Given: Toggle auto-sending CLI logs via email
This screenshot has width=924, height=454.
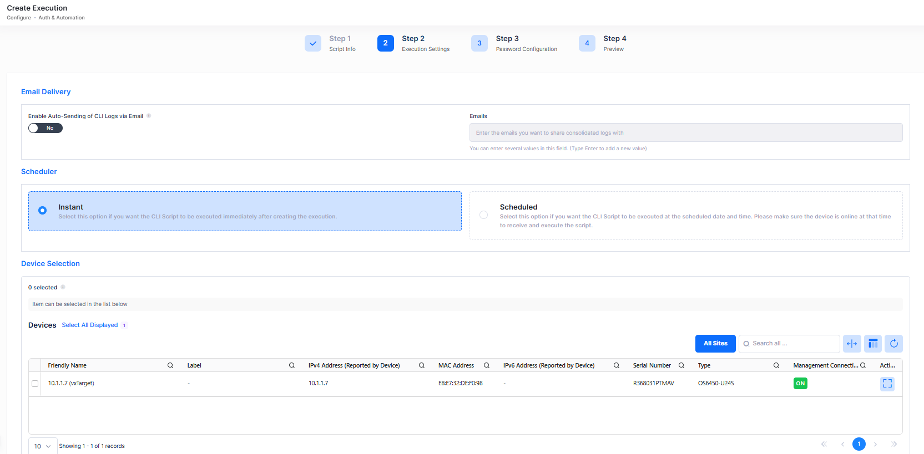Looking at the screenshot, I should coord(46,128).
